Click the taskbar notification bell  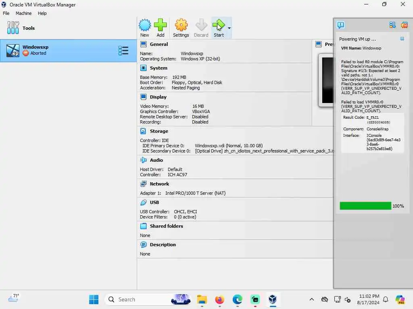[386, 299]
